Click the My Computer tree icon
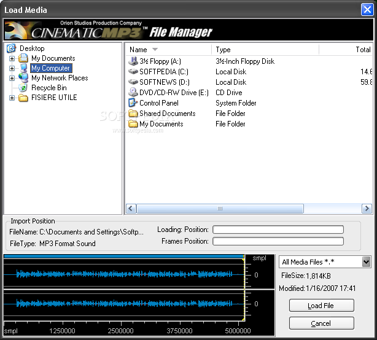Screen dimensions: 377x340 click(x=23, y=68)
